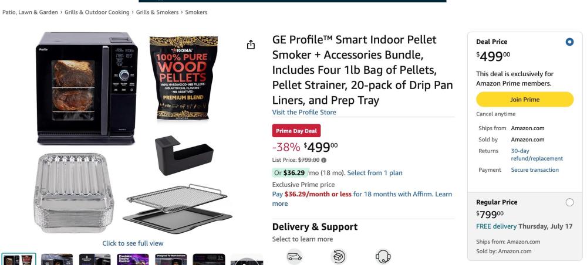Visit the Profile Store link
The image size is (587, 265).
coord(304,112)
